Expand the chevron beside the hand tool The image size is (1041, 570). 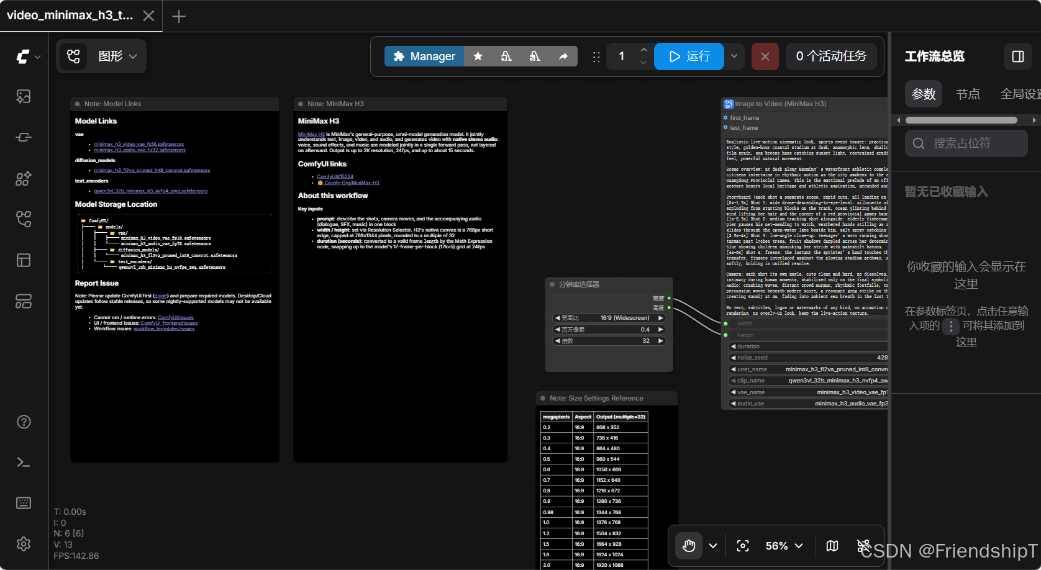(x=713, y=546)
